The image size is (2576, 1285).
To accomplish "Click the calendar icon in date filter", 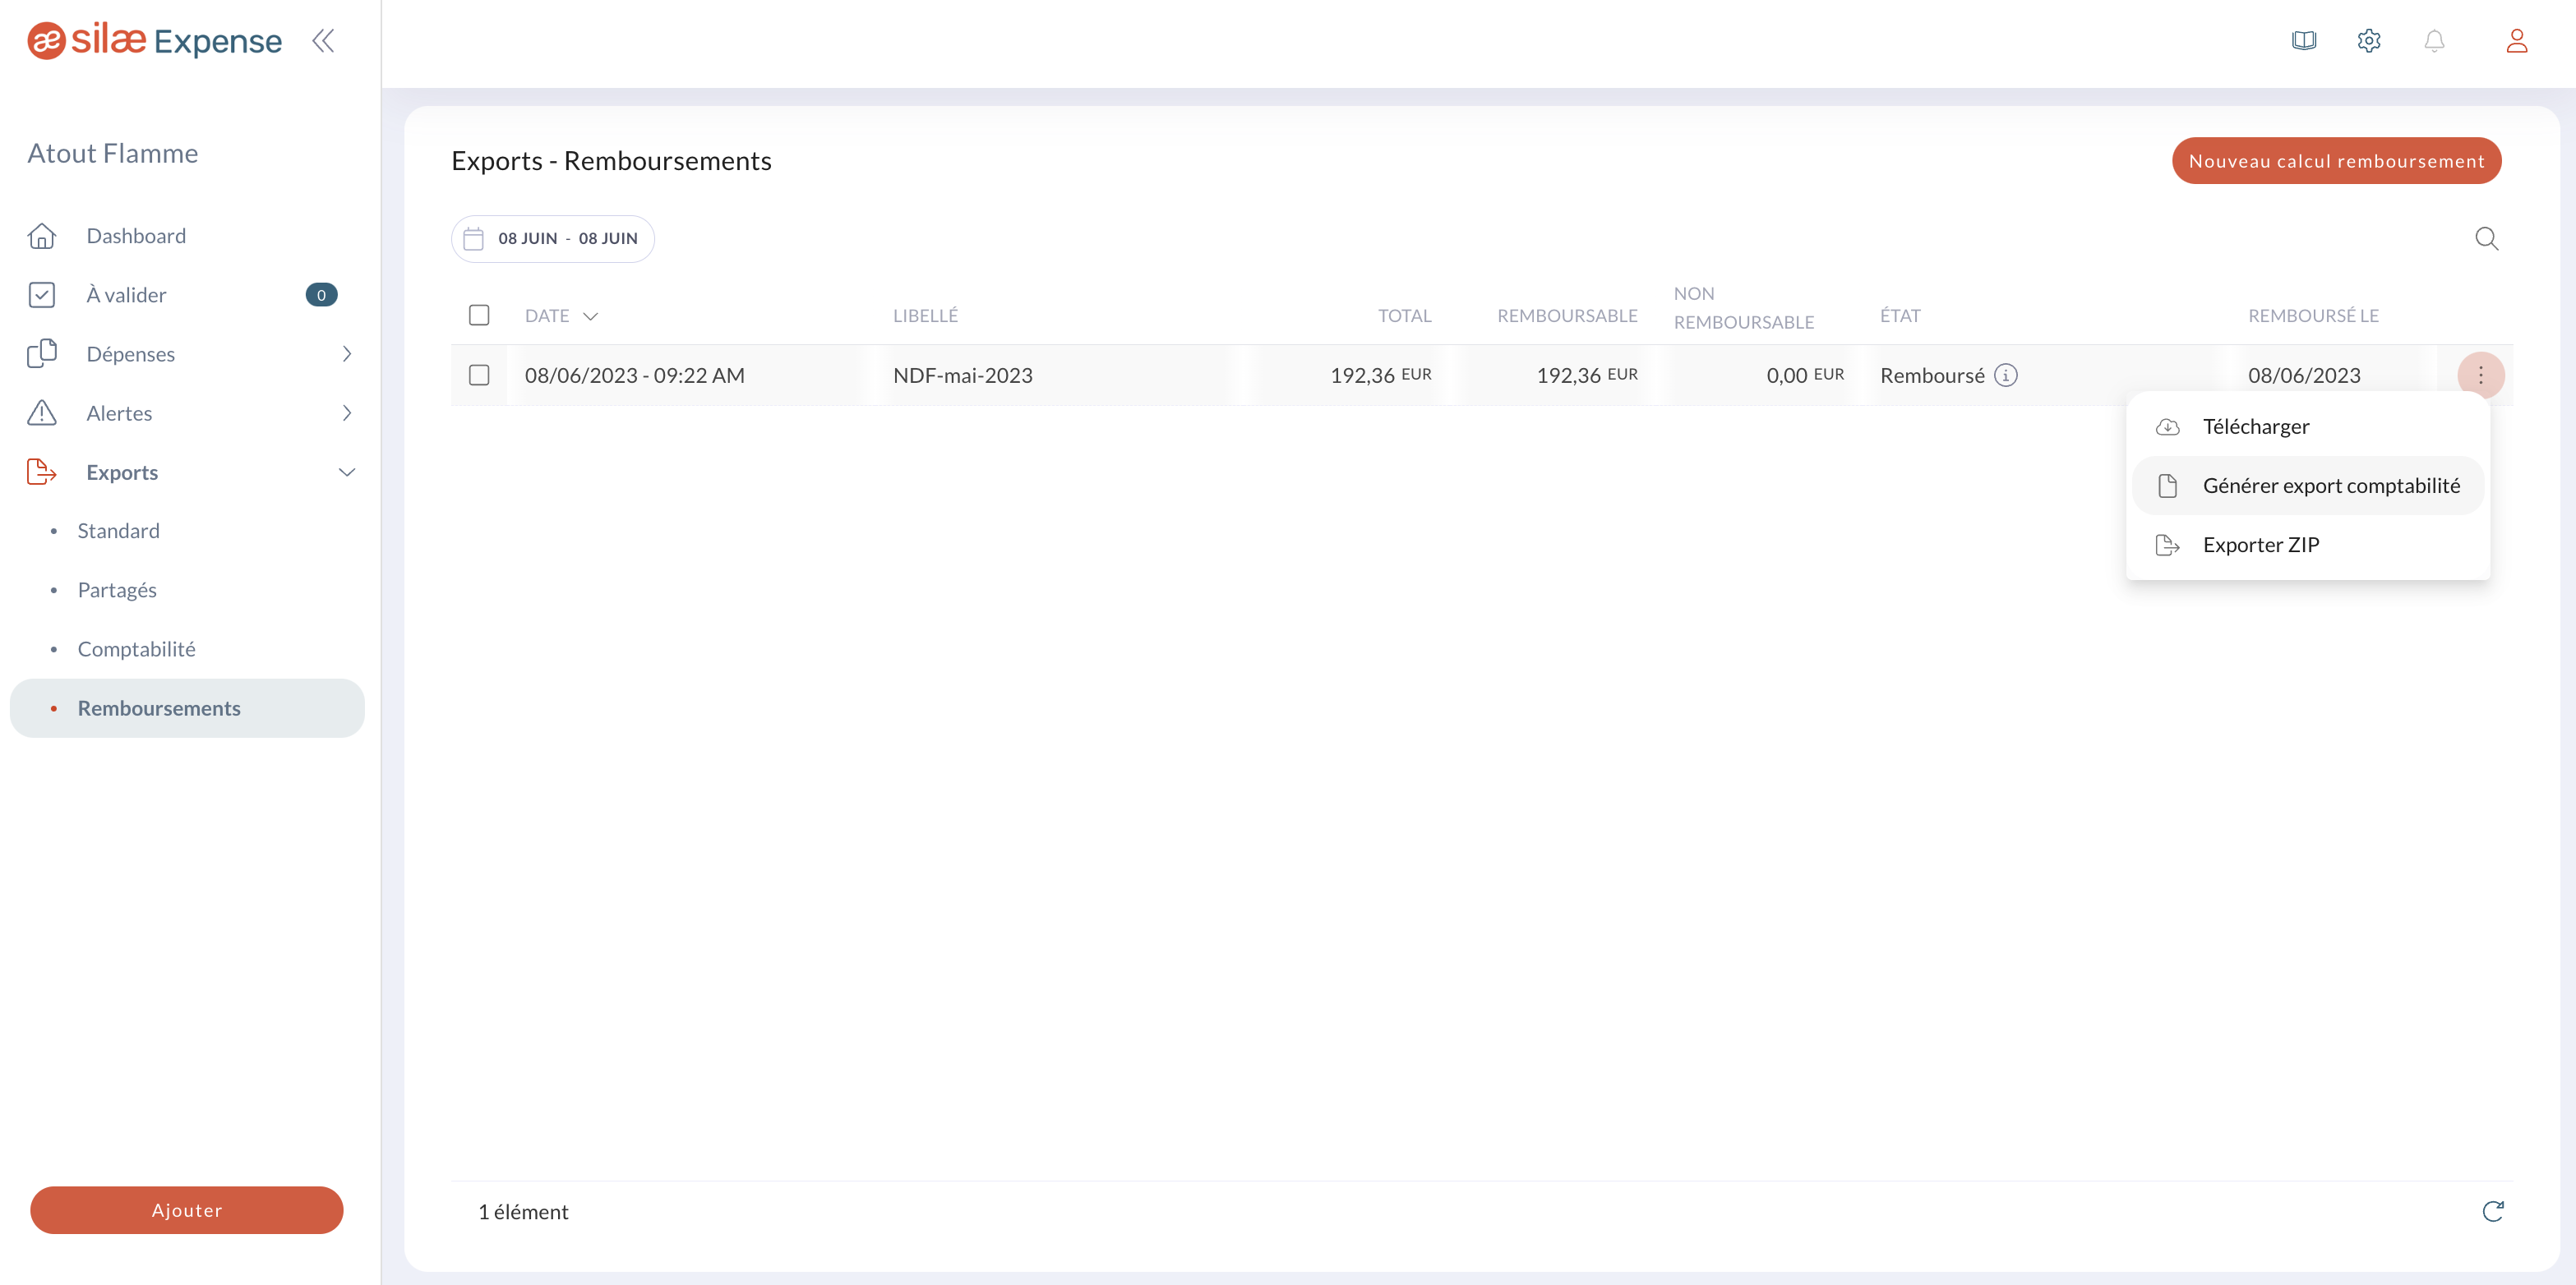I will click(x=474, y=239).
